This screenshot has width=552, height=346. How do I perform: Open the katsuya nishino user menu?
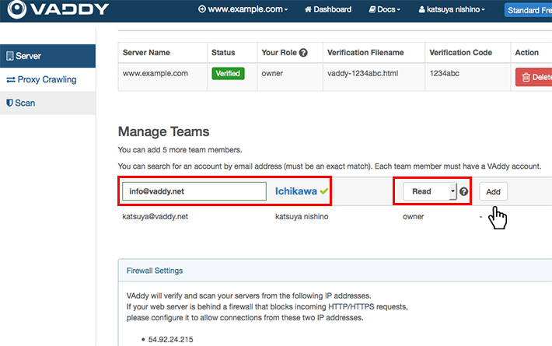(x=452, y=9)
